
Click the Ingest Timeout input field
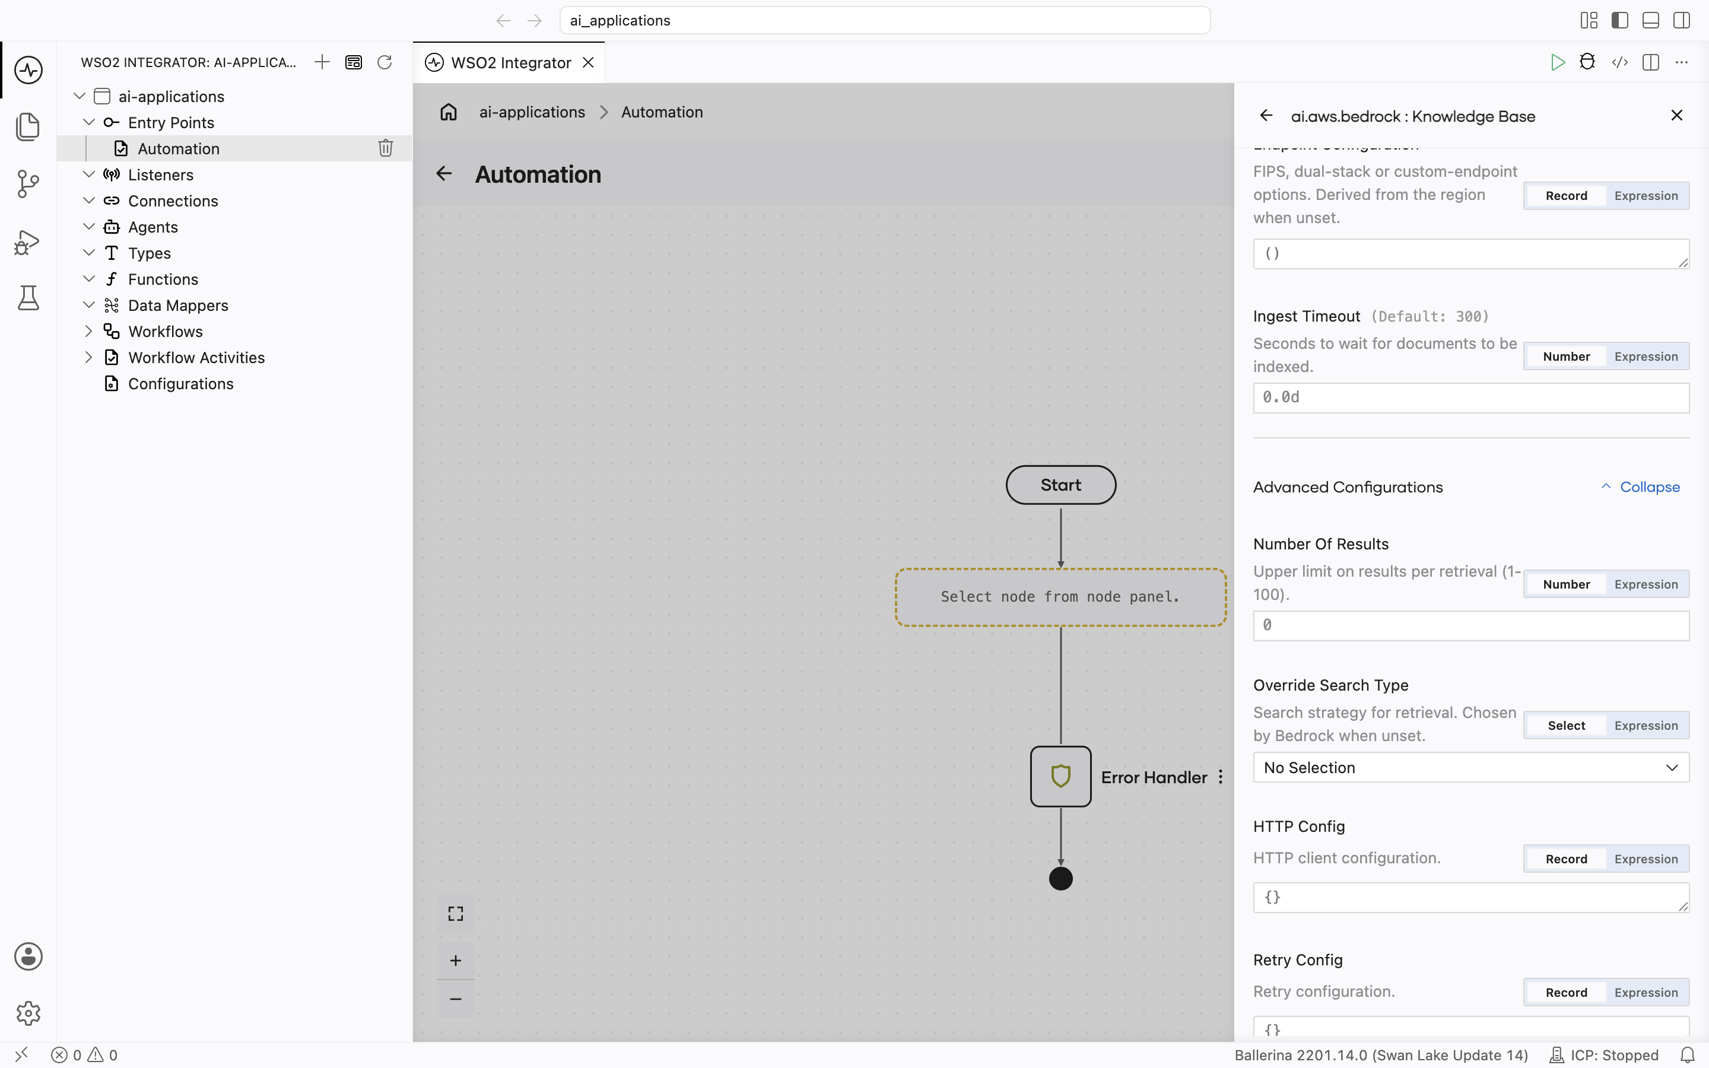point(1471,398)
